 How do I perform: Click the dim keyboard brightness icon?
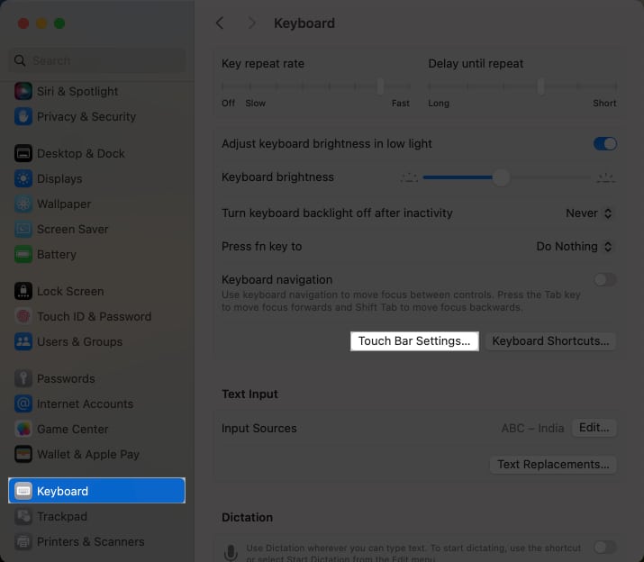pyautogui.click(x=409, y=178)
